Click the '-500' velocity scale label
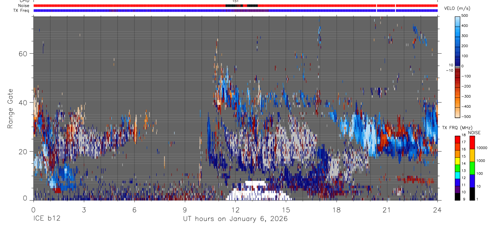Screen dimensions: 492x227 [466, 117]
